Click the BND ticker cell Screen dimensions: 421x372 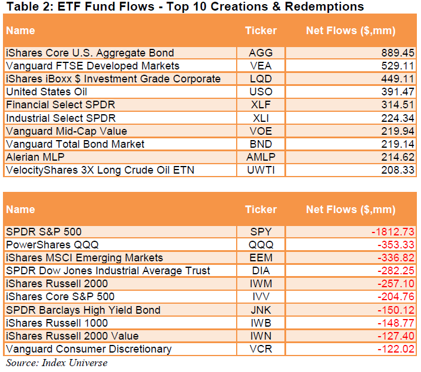click(x=261, y=144)
